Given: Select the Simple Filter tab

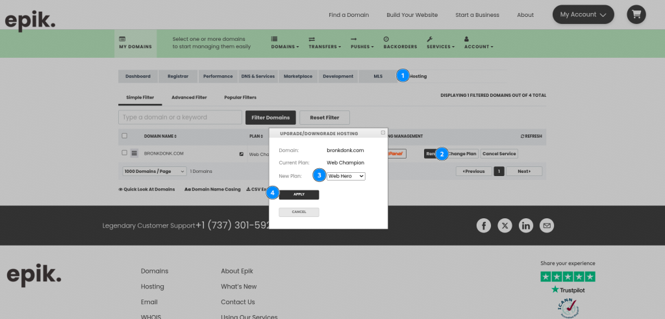Looking at the screenshot, I should tap(140, 97).
